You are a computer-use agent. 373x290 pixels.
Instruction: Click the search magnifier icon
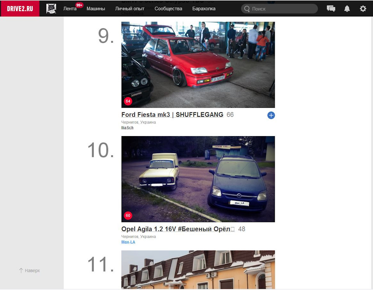(x=247, y=9)
